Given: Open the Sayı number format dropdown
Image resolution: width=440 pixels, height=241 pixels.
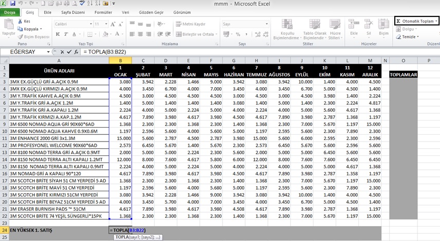Looking at the screenshot, I should point(267,24).
